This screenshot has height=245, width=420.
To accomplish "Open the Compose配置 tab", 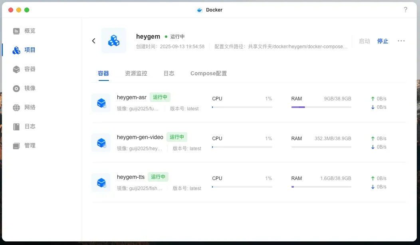I will click(208, 73).
